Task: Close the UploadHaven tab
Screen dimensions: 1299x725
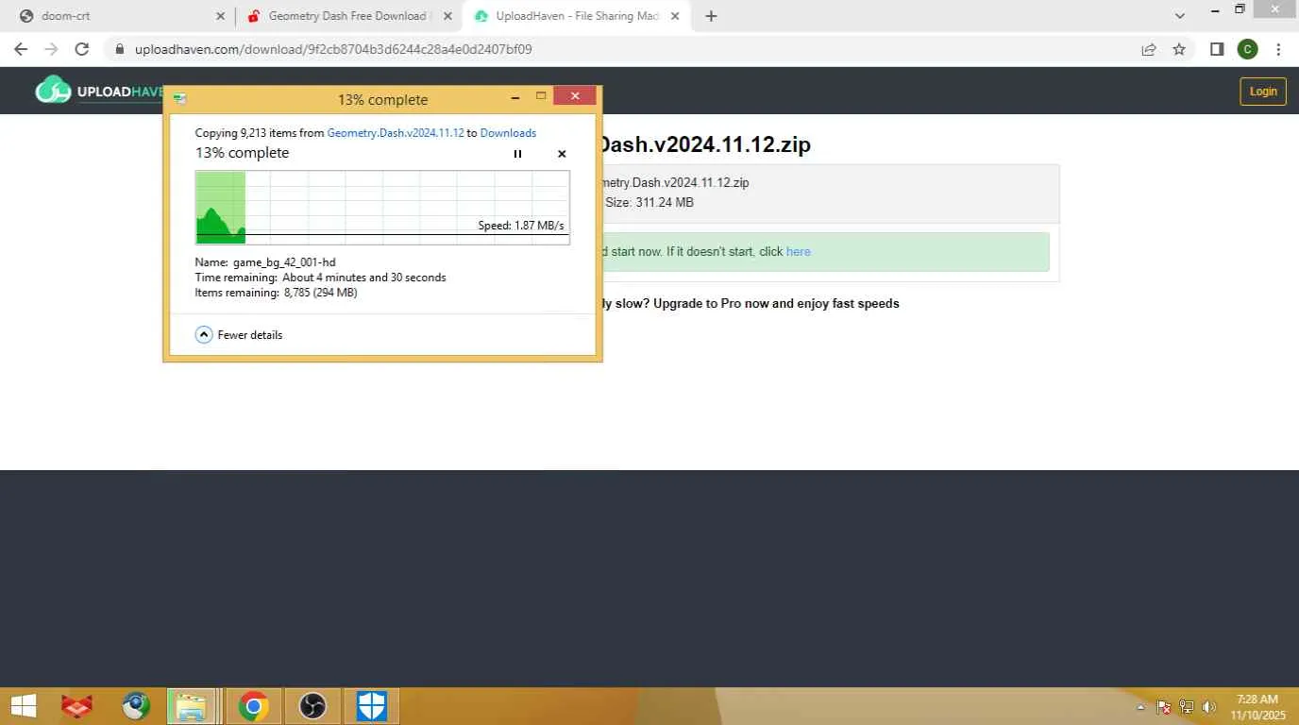Action: click(x=675, y=16)
